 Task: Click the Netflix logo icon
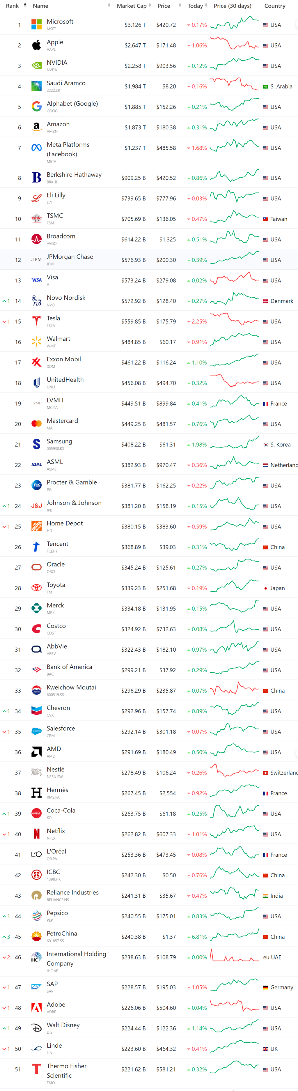tap(36, 834)
